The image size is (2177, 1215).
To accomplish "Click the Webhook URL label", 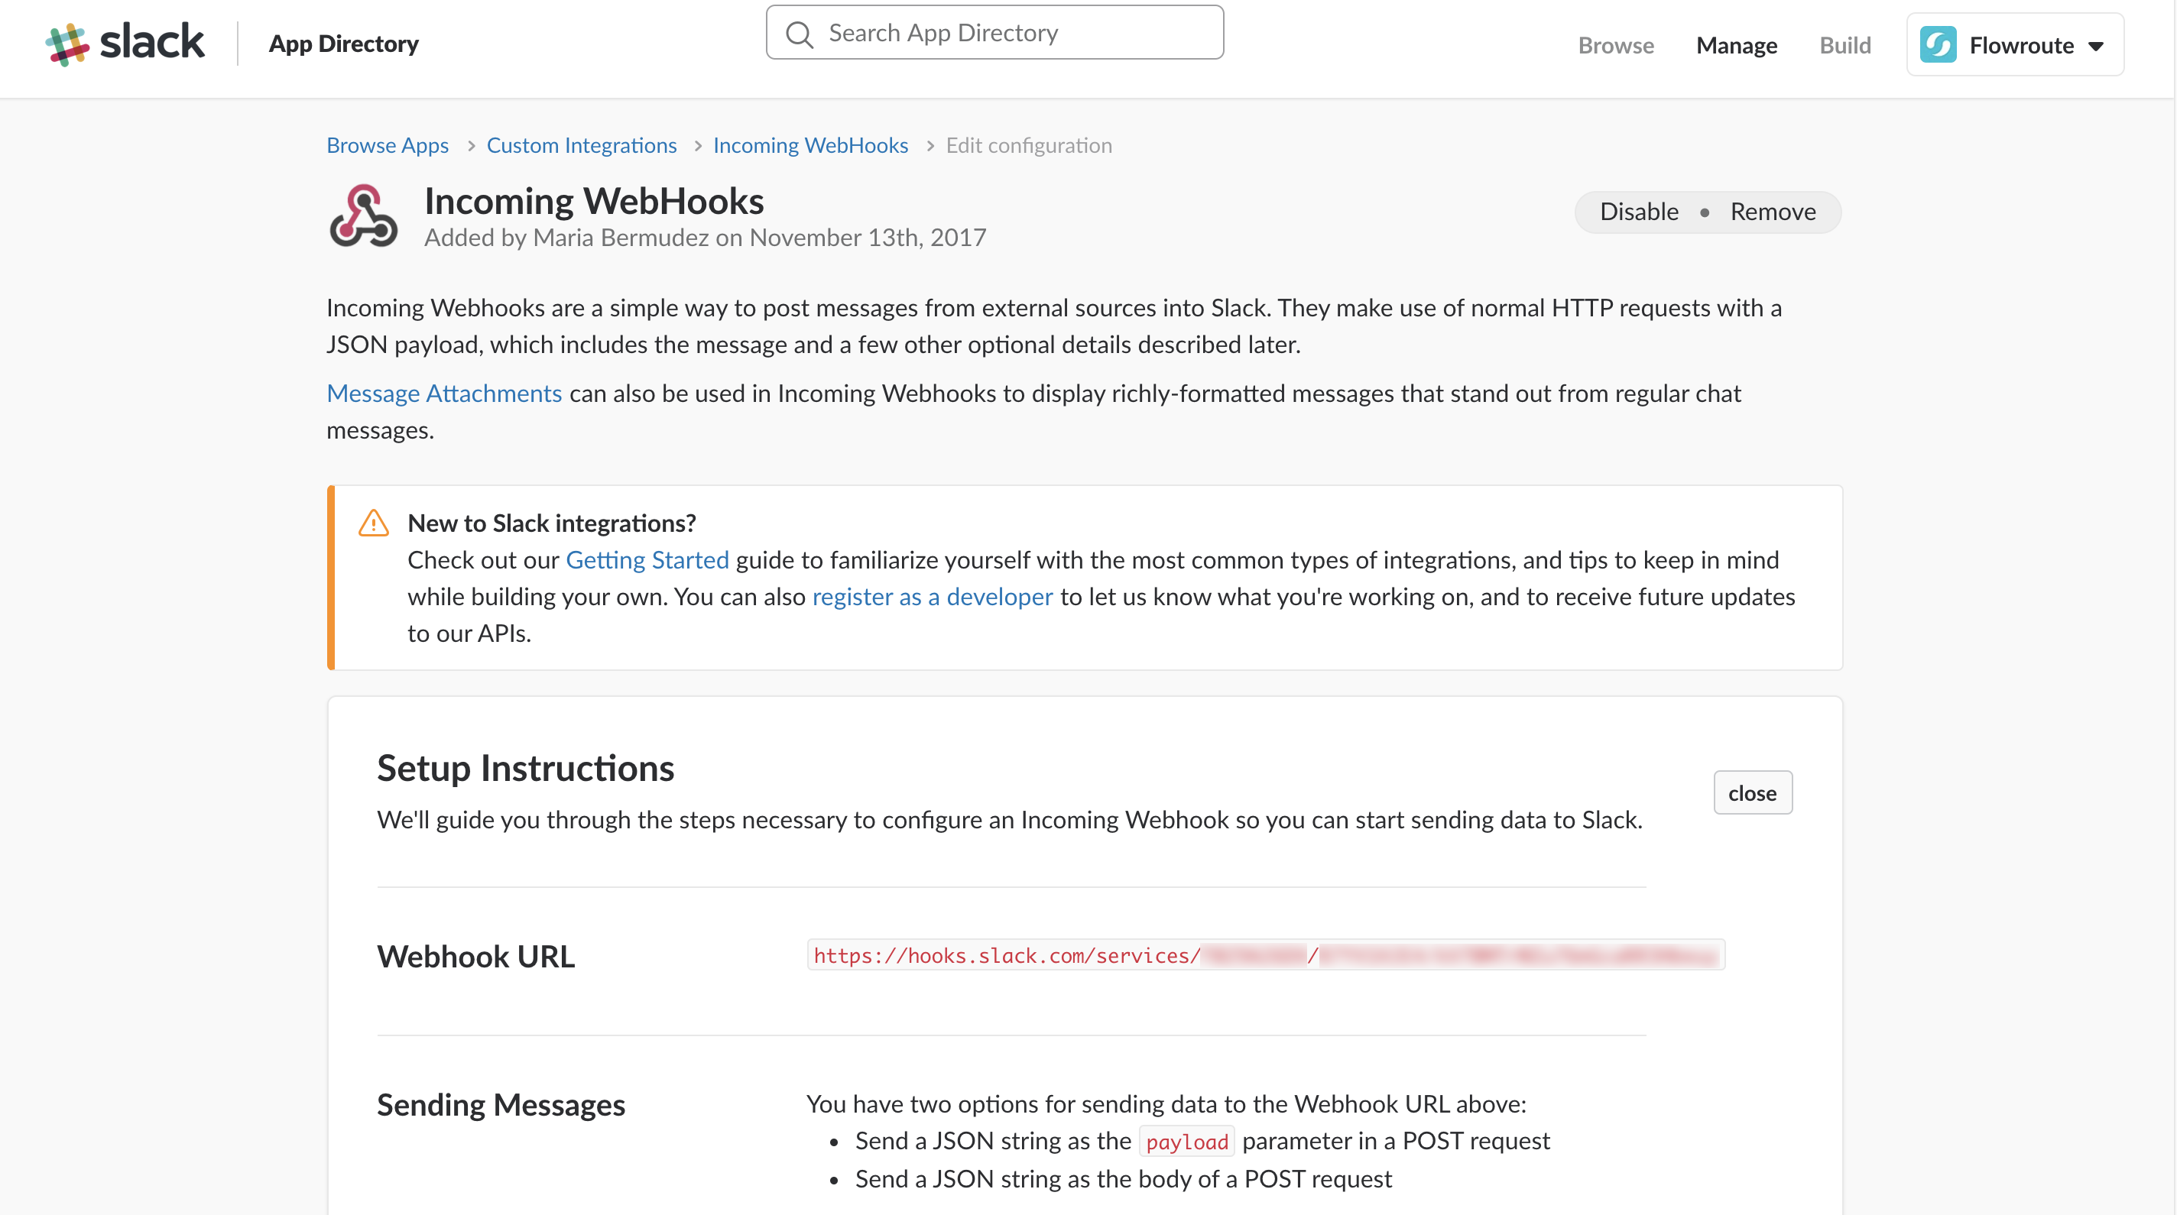I will pyautogui.click(x=475, y=956).
